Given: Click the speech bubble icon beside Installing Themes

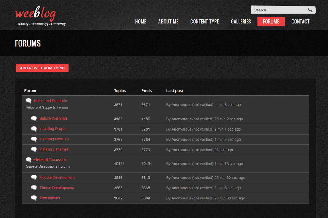Looking at the screenshot, I should pyautogui.click(x=34, y=149).
